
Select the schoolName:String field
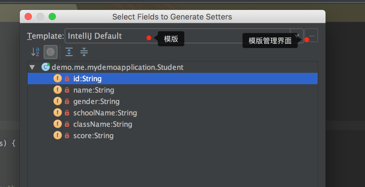click(105, 113)
